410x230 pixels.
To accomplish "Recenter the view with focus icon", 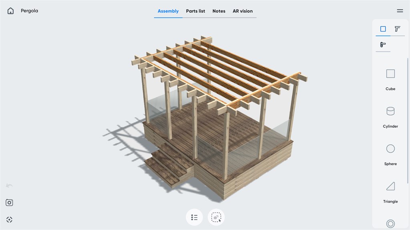I will click(10, 220).
